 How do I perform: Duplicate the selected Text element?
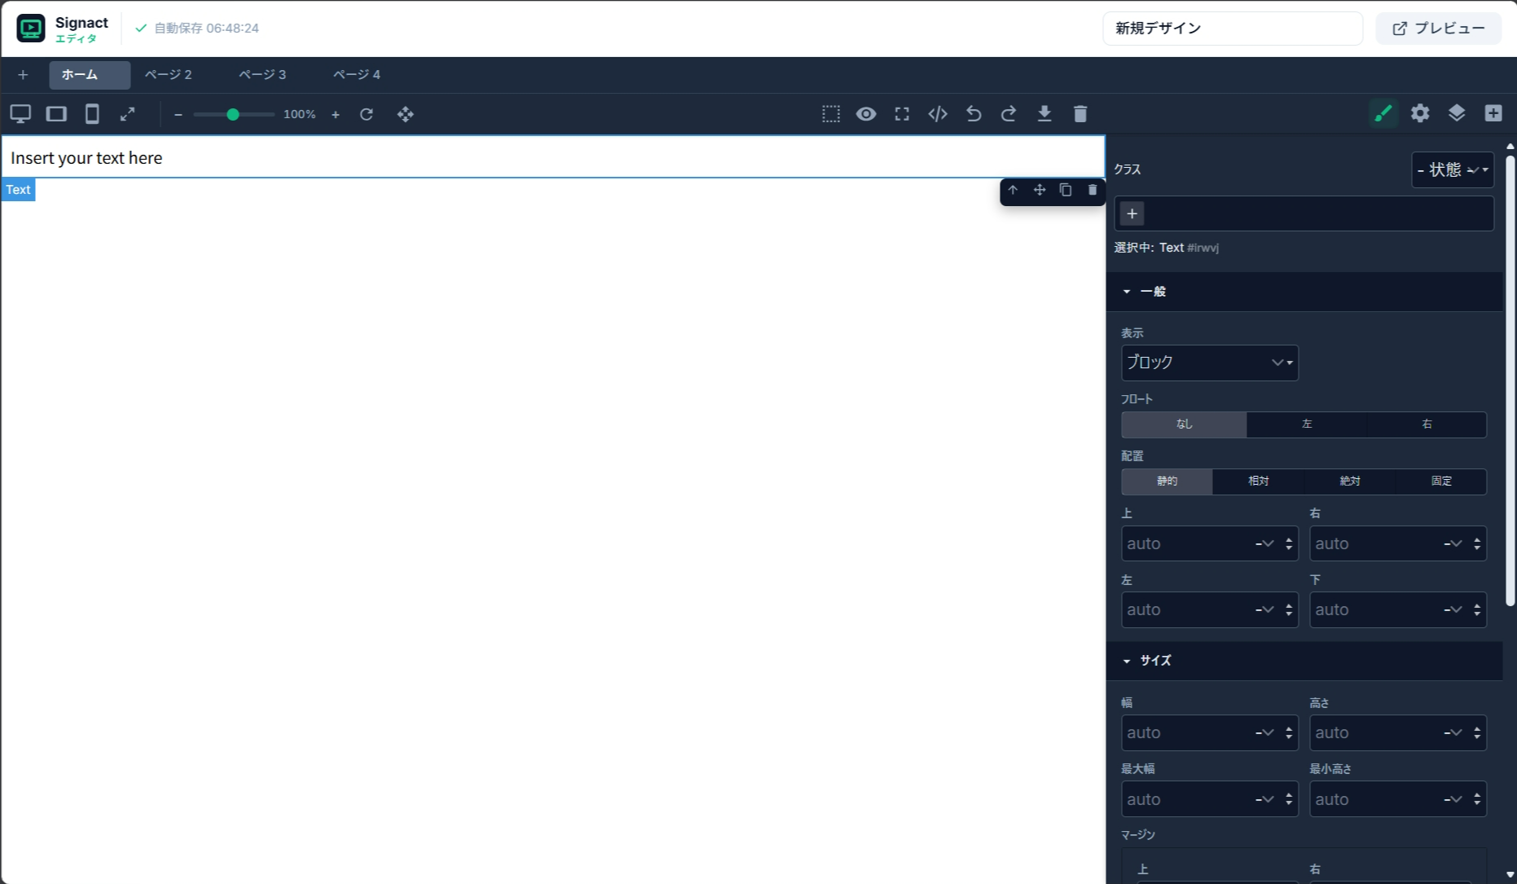tap(1066, 190)
